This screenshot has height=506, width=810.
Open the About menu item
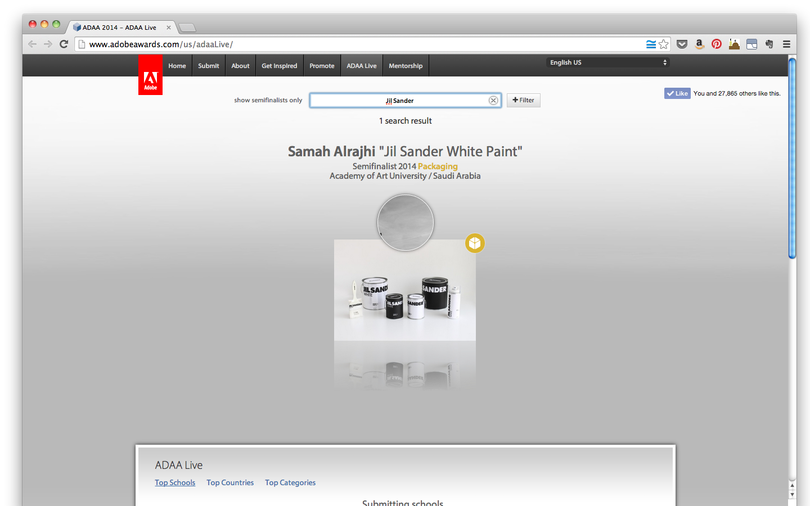point(240,66)
